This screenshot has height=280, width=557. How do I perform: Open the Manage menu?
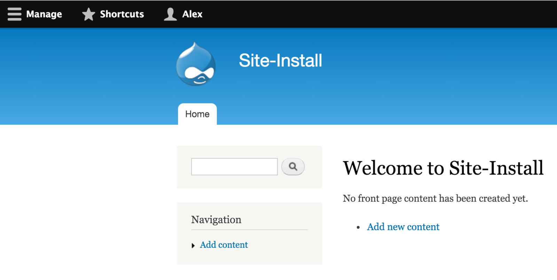pyautogui.click(x=35, y=14)
